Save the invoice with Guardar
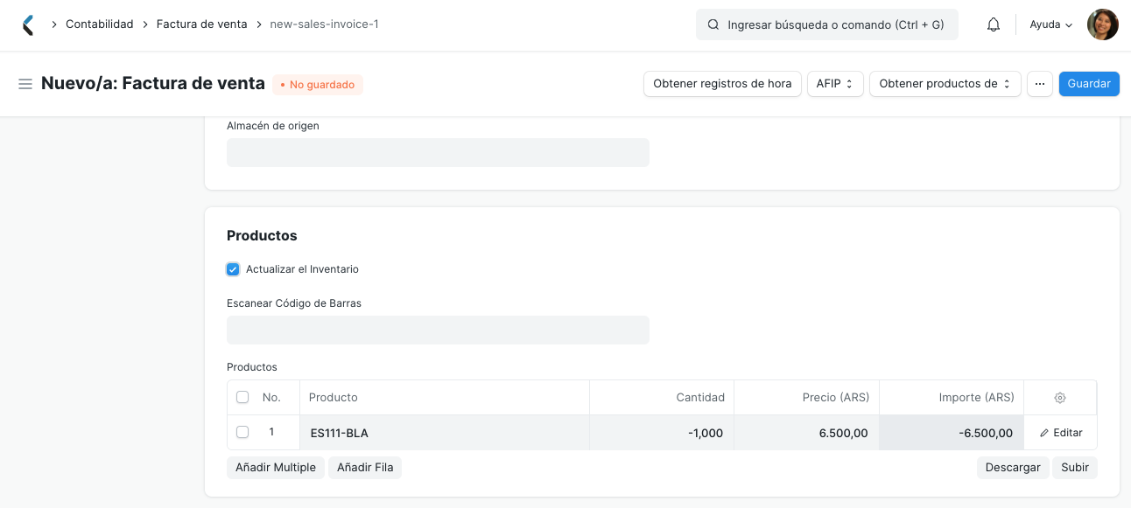1131x508 pixels. tap(1088, 83)
